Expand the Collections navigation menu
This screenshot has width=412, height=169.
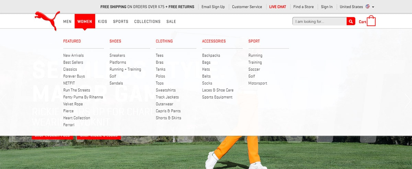click(x=147, y=21)
